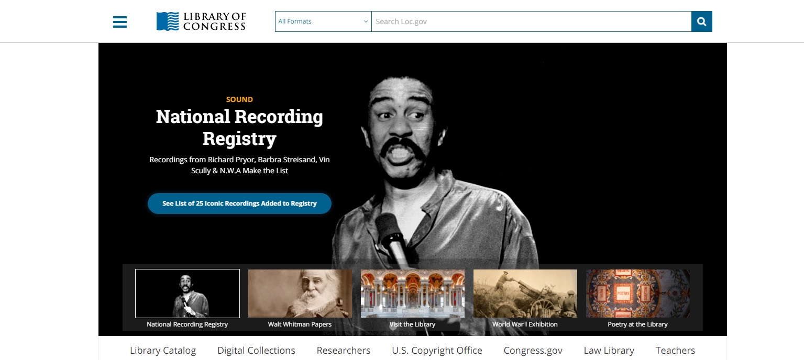Open Congress.gov from navigation bar

(533, 351)
